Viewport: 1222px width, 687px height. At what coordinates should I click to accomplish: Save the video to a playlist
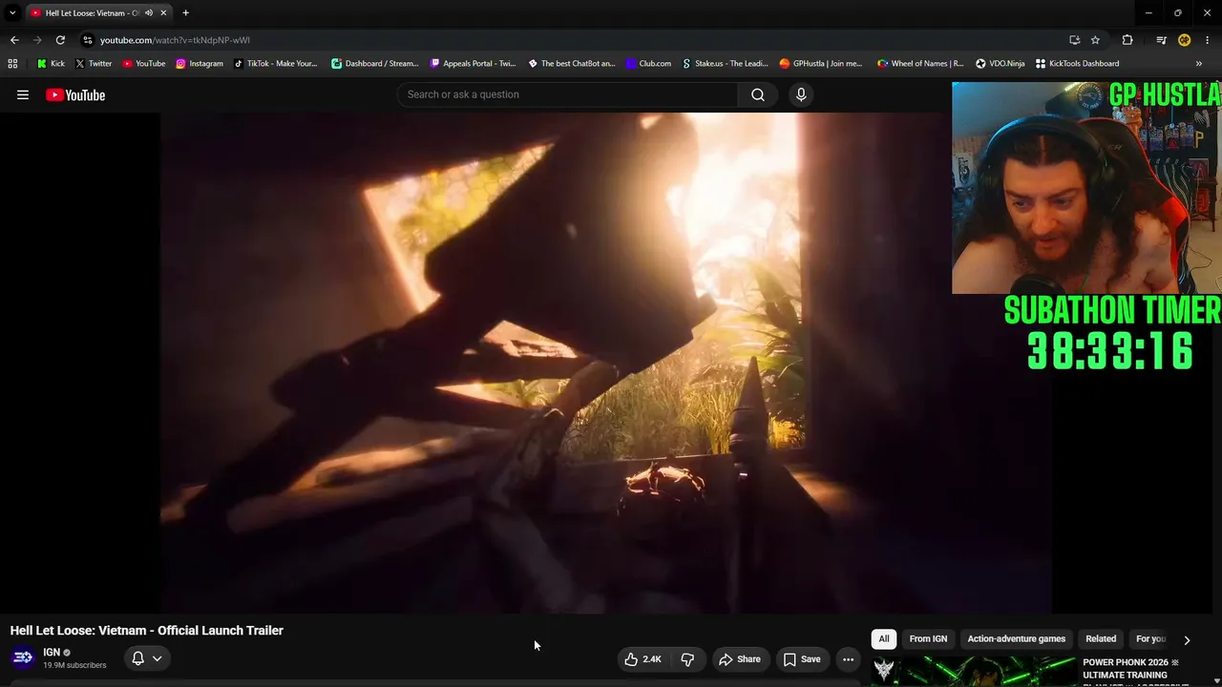coord(802,659)
